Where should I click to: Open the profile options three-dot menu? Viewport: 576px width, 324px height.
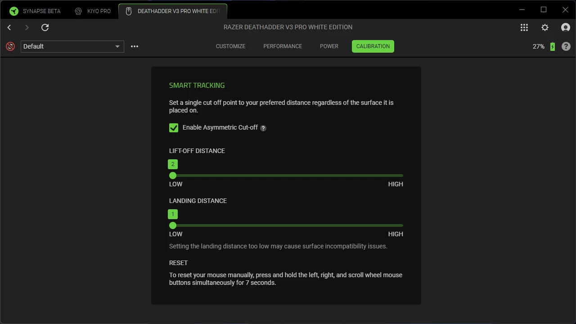(135, 46)
